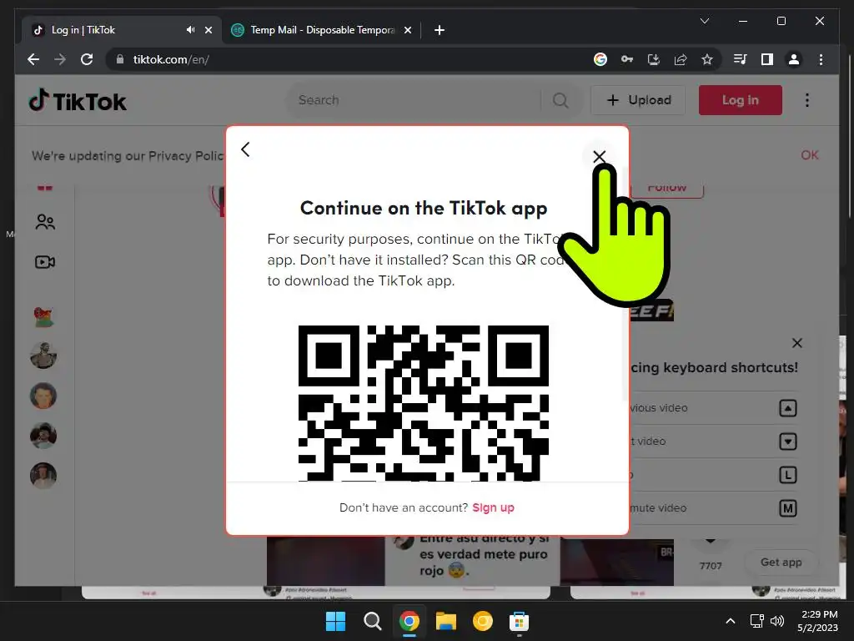Viewport: 854px width, 641px height.
Task: Open File Explorer from taskbar
Action: (x=445, y=621)
